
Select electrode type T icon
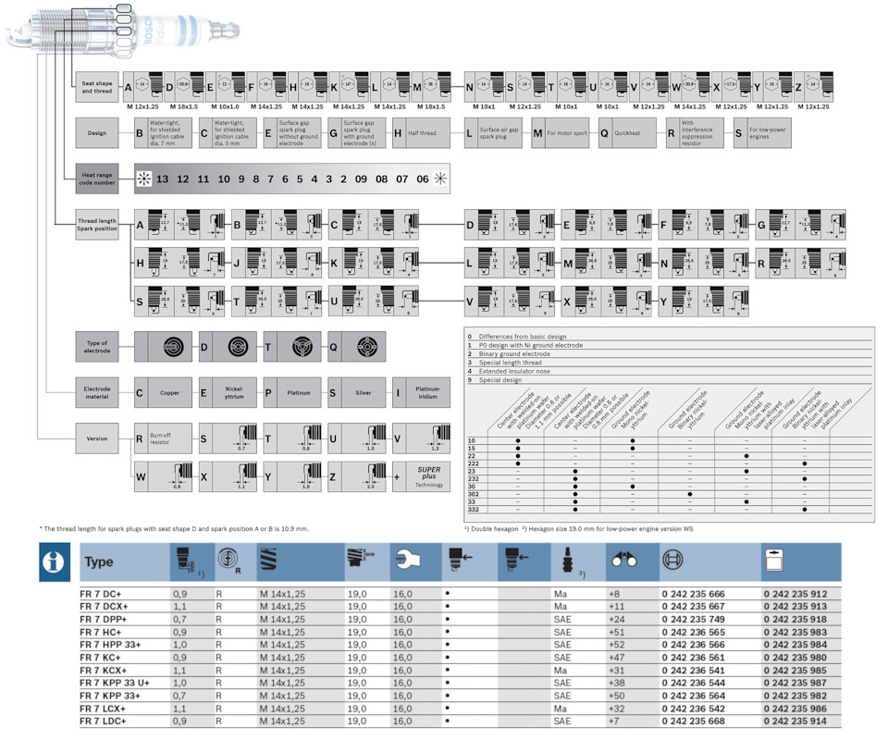(302, 347)
